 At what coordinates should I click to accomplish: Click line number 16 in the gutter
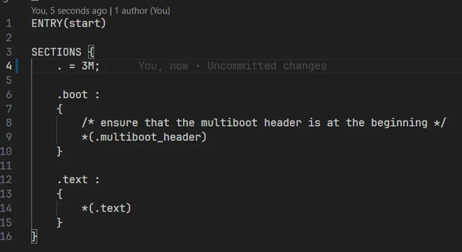tap(6, 237)
